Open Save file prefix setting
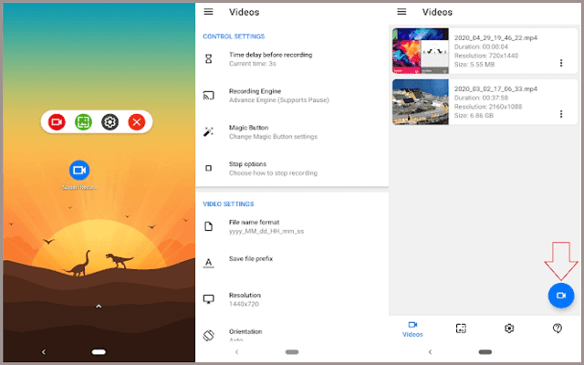Image resolution: width=584 pixels, height=365 pixels. pyautogui.click(x=292, y=262)
